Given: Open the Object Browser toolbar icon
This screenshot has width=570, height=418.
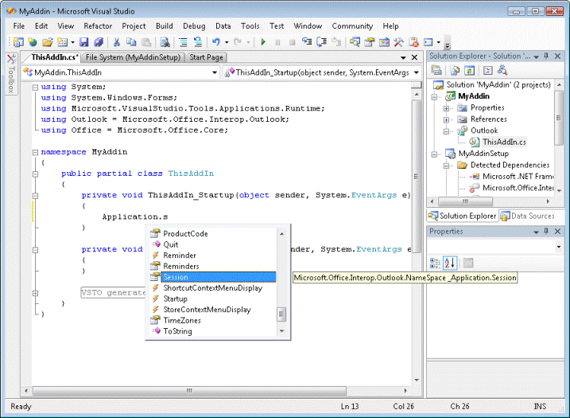Looking at the screenshot, I should pos(384,42).
